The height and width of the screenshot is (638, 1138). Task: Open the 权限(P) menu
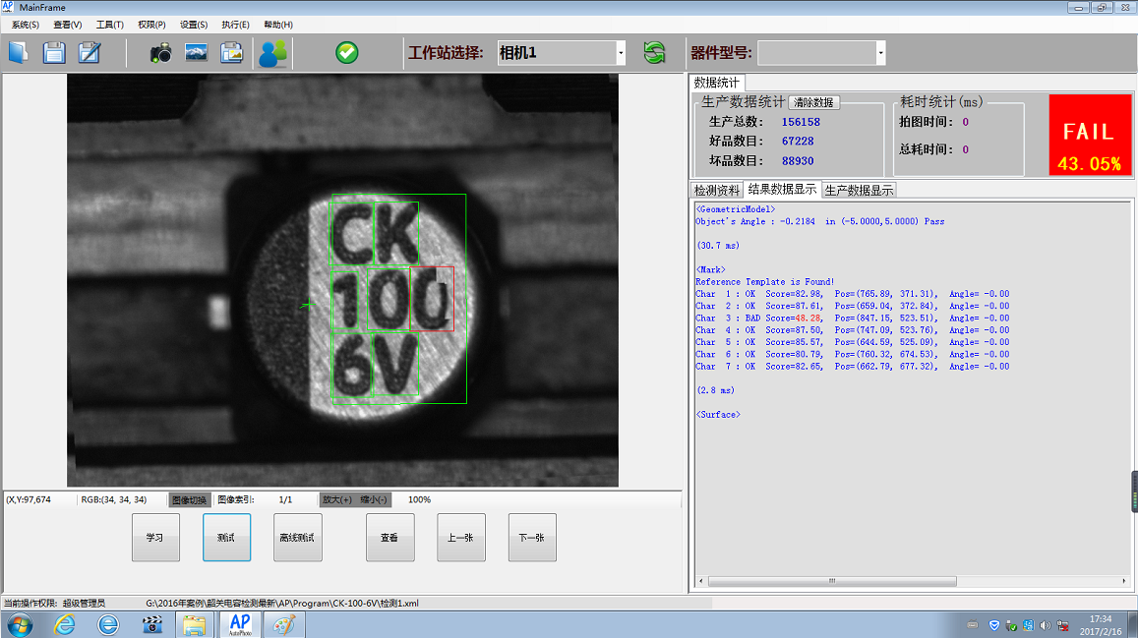tap(151, 25)
